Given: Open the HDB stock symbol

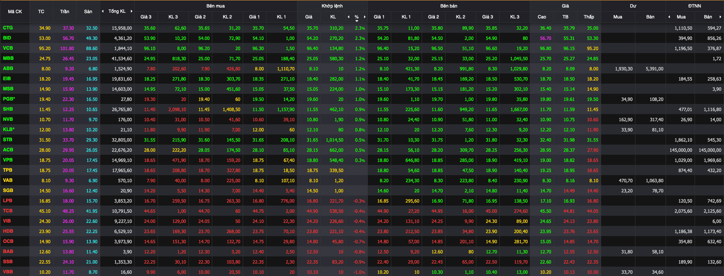Looking at the screenshot, I should [8, 231].
